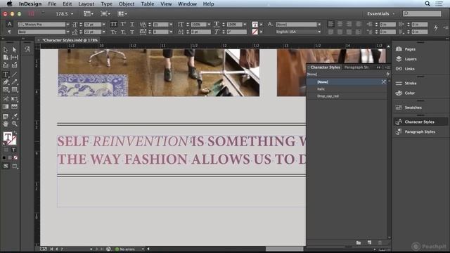Image resolution: width=450 pixels, height=253 pixels.
Task: Open the Layout menu
Action: (x=86, y=4)
